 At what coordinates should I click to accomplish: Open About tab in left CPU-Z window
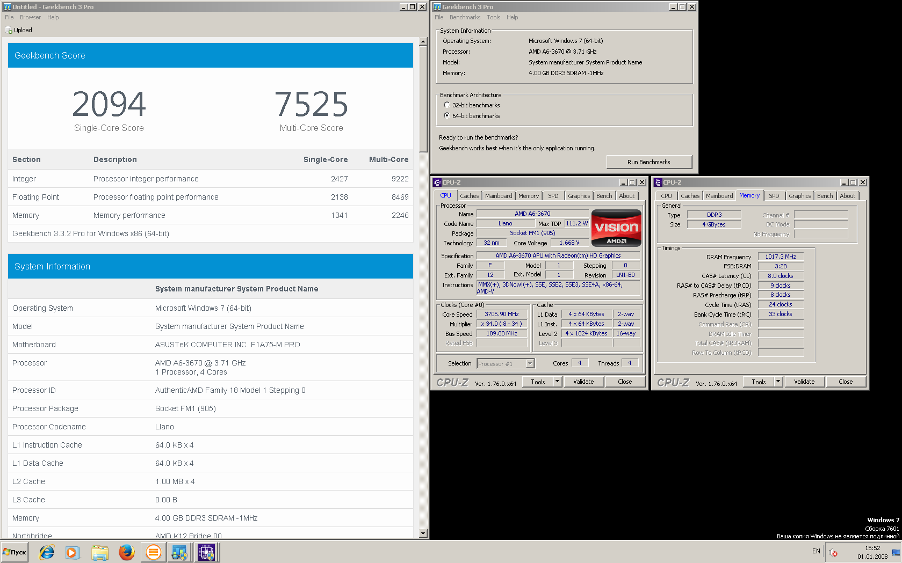tap(626, 196)
